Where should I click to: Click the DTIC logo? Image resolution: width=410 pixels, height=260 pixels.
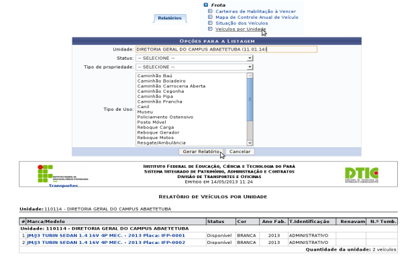coord(362,175)
